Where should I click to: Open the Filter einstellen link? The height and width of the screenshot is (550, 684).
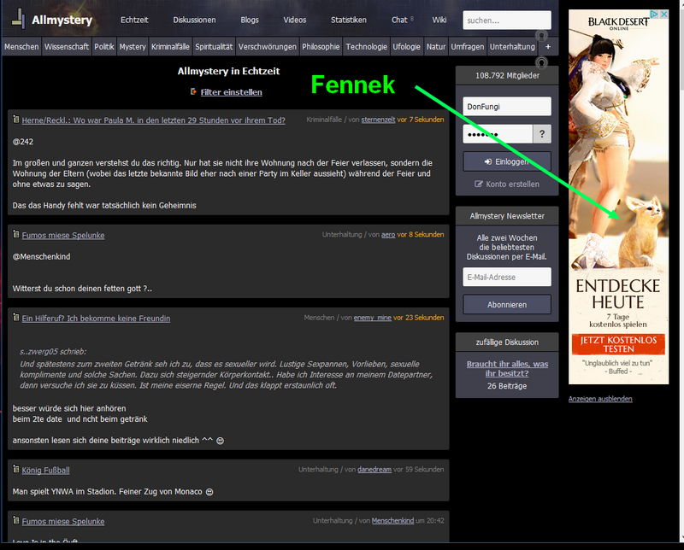pos(231,92)
